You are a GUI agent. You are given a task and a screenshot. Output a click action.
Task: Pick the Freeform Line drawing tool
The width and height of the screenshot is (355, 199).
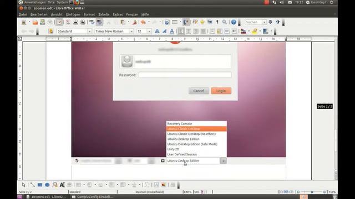[x=54, y=185]
